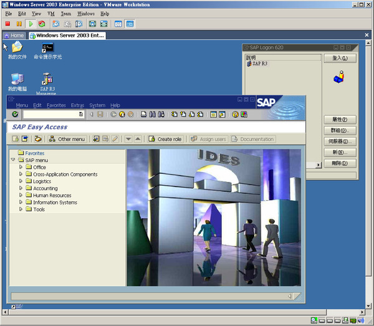Image resolution: width=374 pixels, height=326 pixels.
Task: Click the SAP Print icon
Action: [x=143, y=115]
